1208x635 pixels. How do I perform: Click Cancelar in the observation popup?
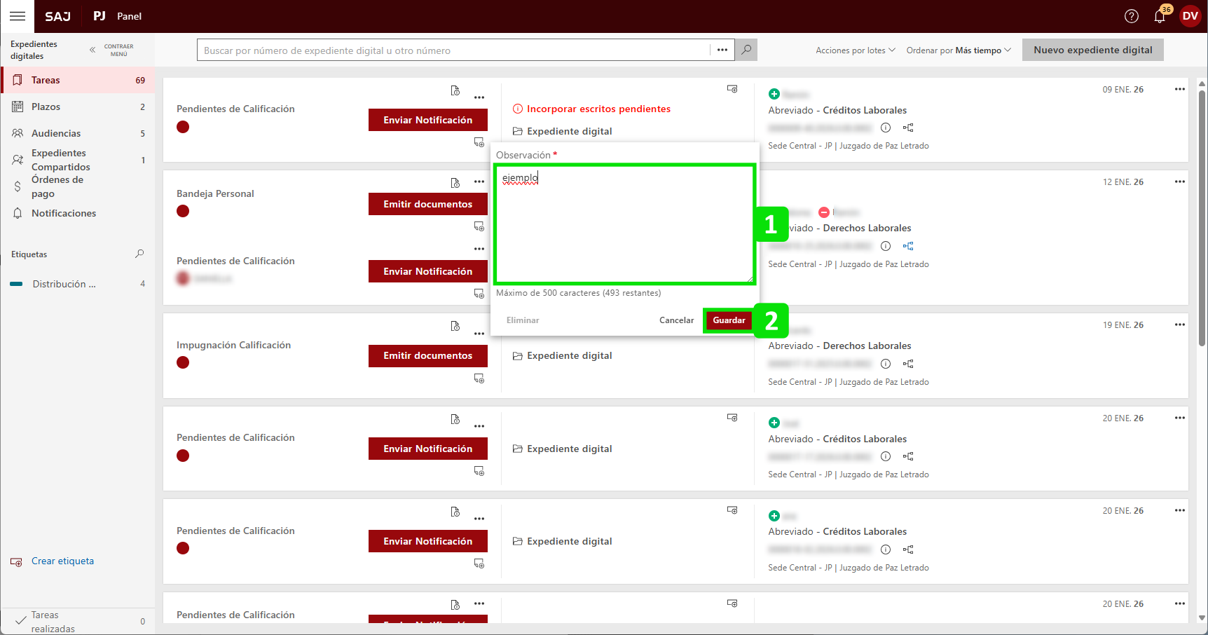pyautogui.click(x=676, y=320)
